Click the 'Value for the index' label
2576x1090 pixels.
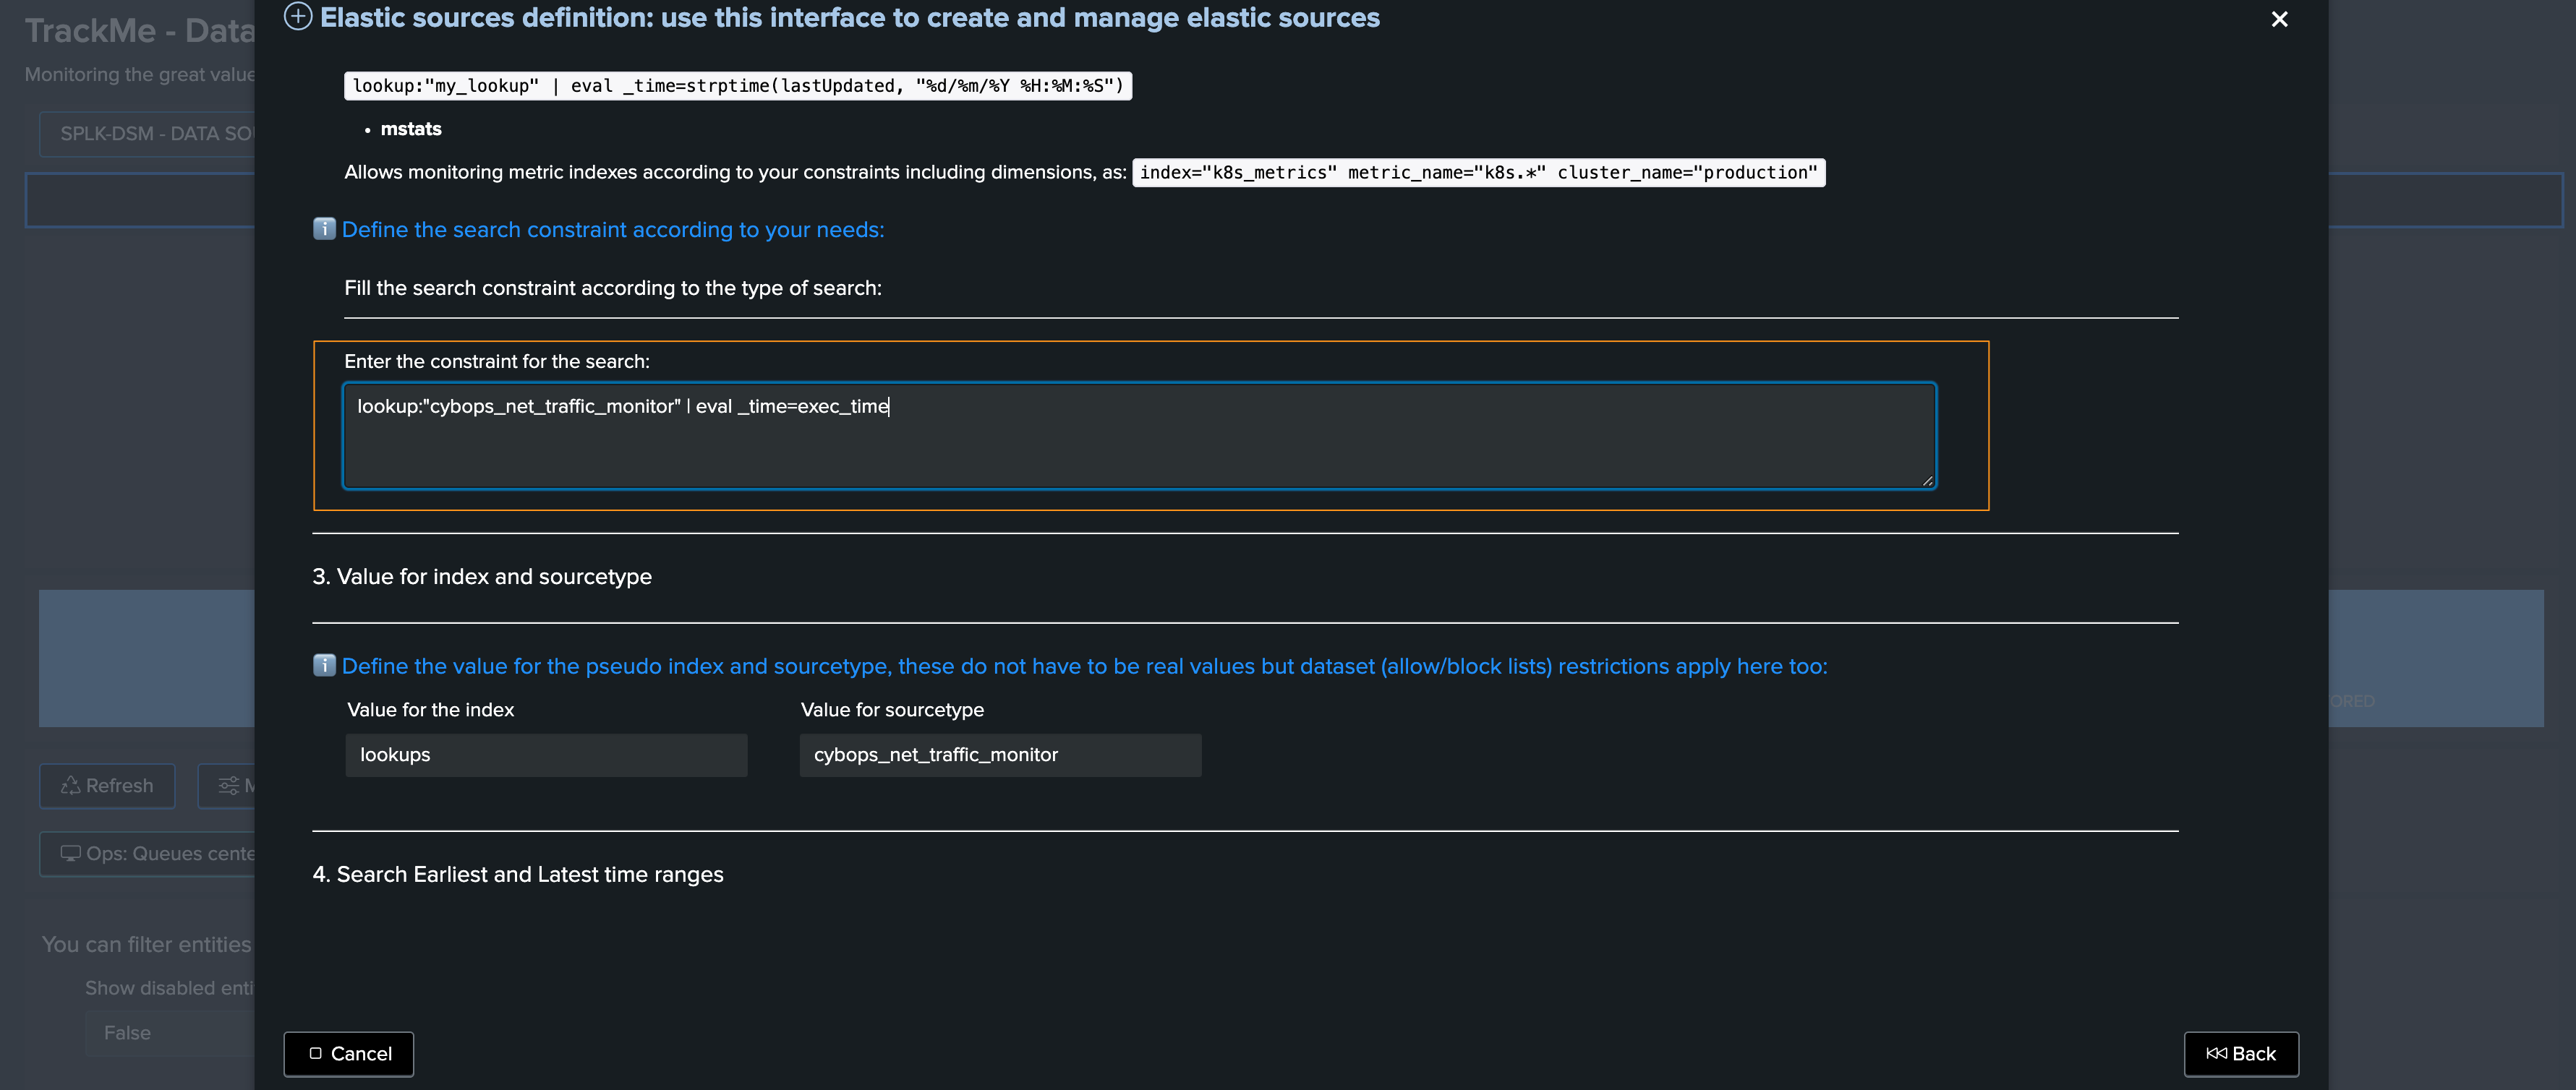tap(431, 711)
